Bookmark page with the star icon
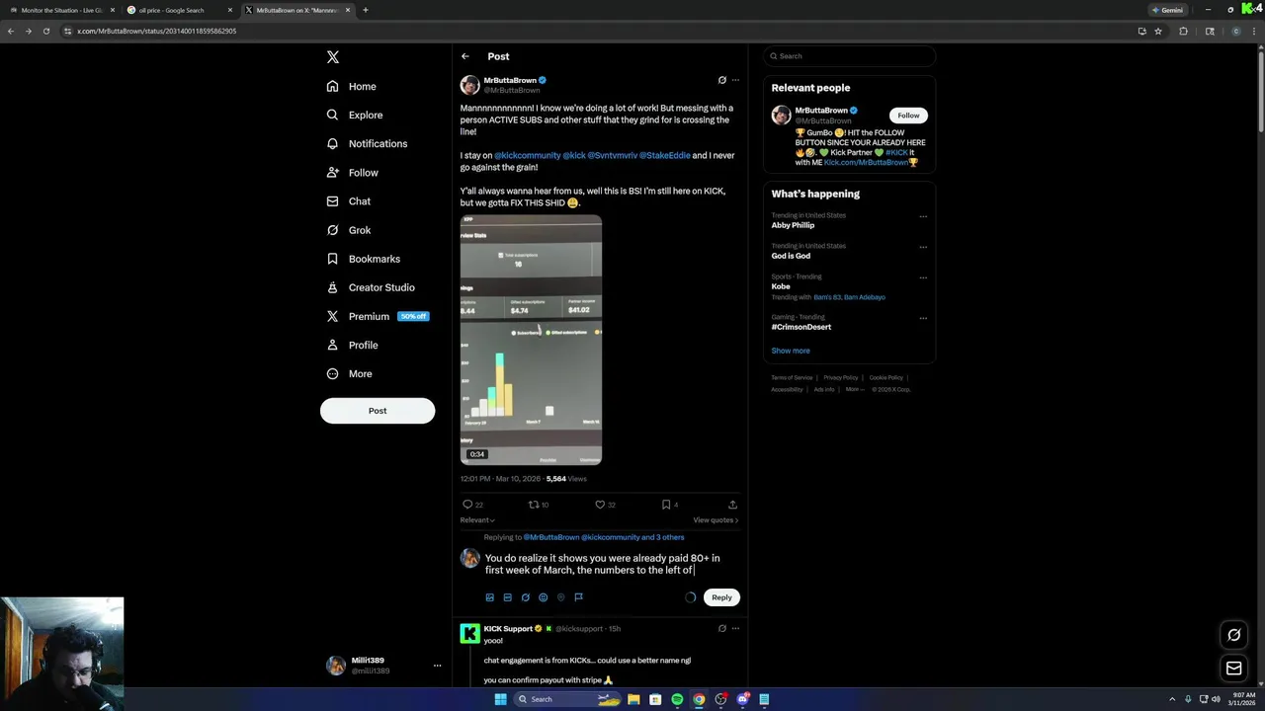Screen dimensions: 1265x711 (1158, 31)
